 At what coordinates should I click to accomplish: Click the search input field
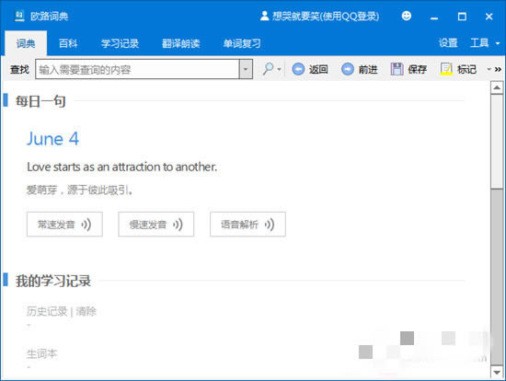click(137, 69)
